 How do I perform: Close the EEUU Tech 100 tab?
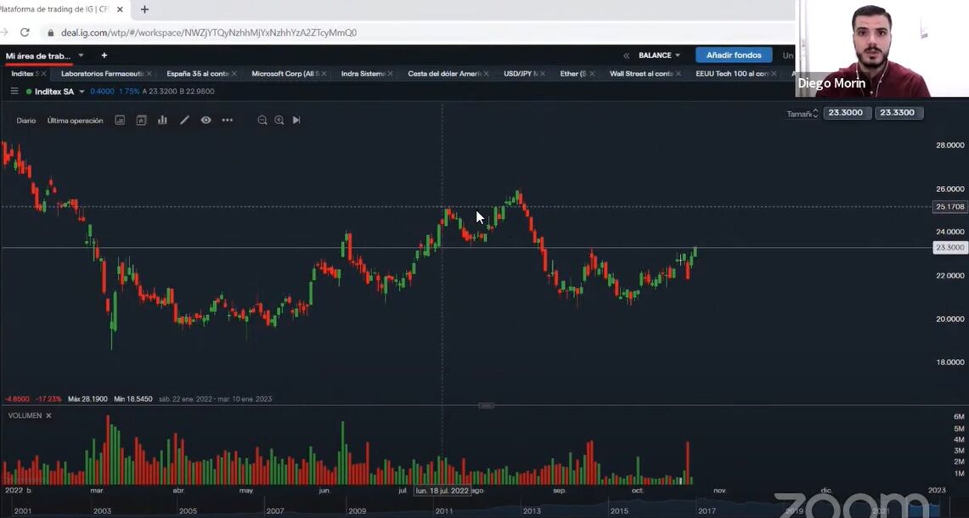774,74
